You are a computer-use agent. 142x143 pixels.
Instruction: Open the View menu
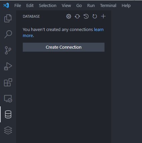pos(66,6)
